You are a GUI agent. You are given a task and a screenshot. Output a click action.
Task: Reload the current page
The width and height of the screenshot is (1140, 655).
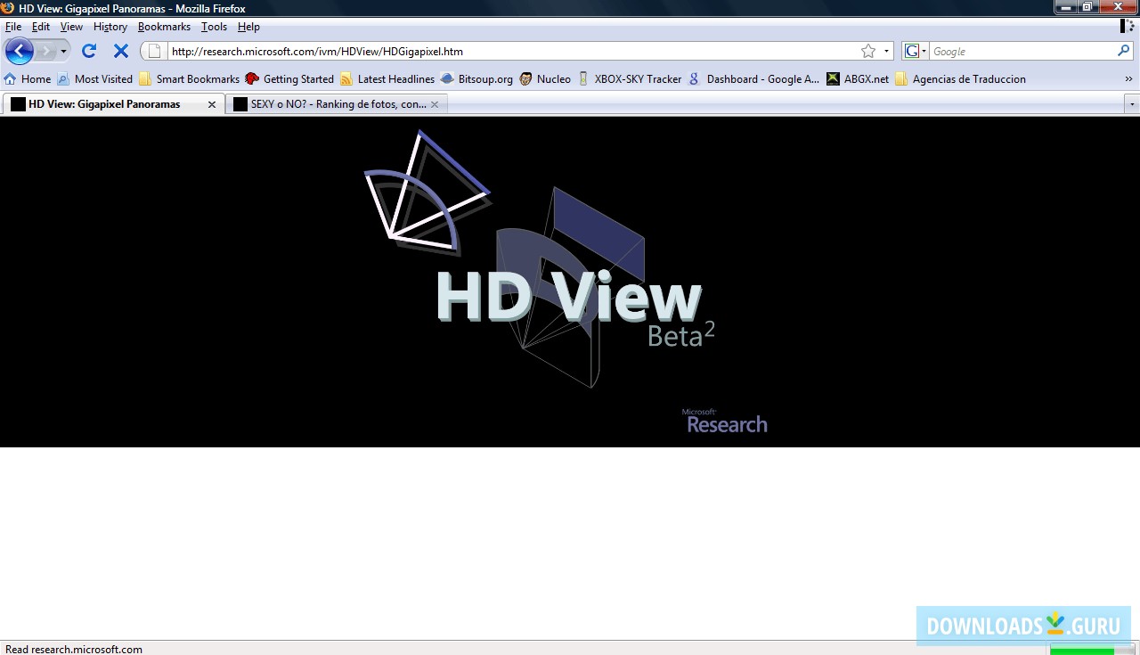click(89, 51)
